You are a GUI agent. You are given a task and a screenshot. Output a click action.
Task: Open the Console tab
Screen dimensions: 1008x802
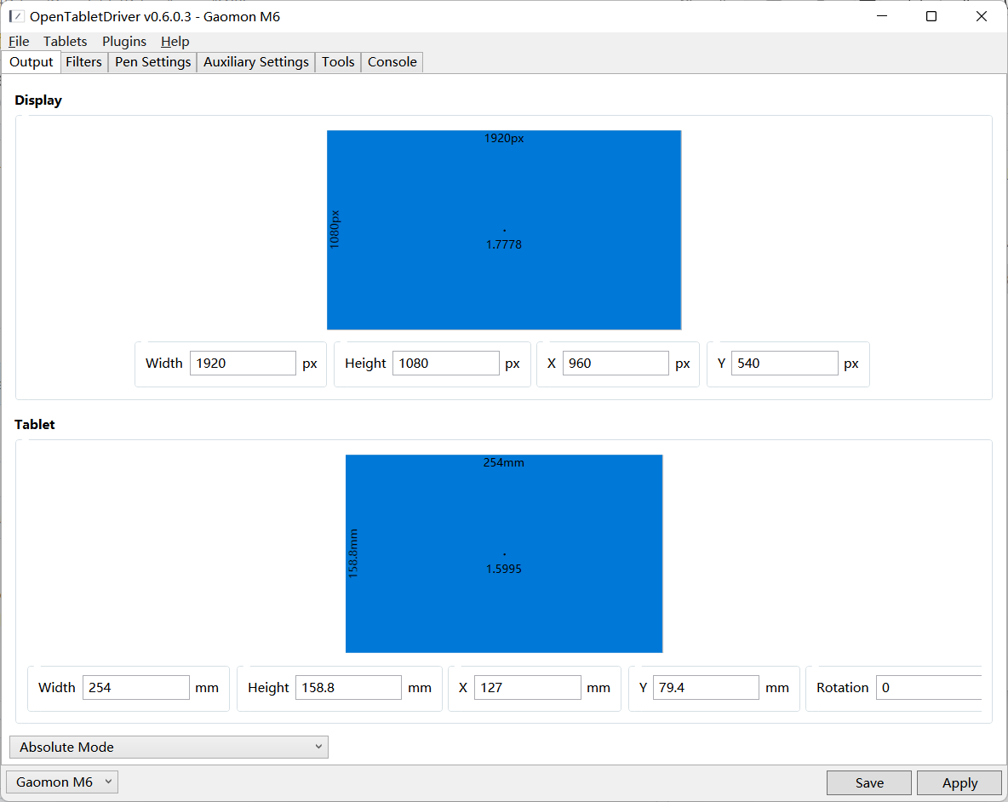point(392,62)
